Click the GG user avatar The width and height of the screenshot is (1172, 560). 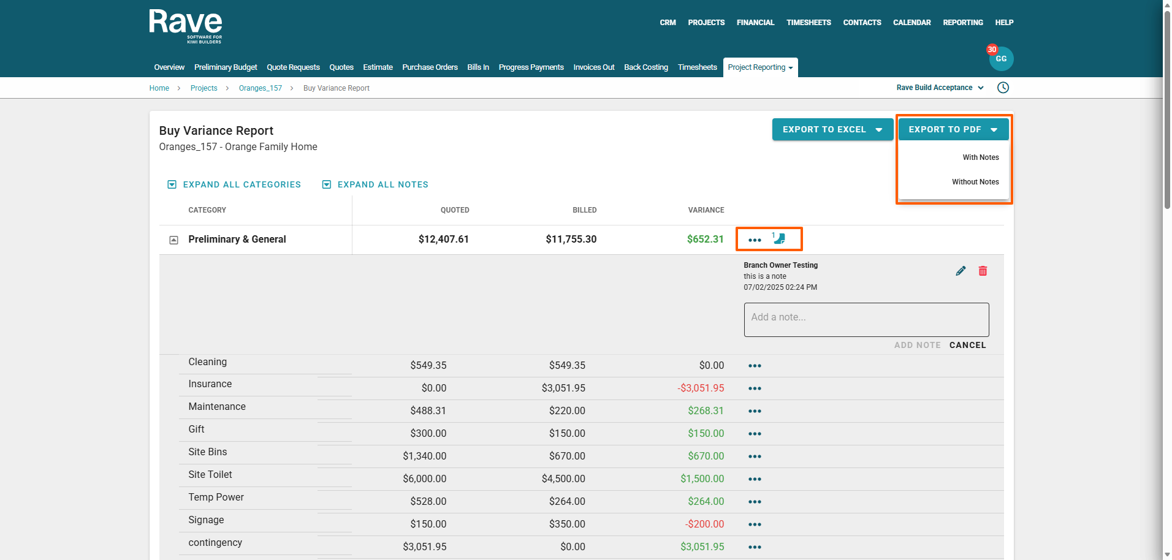click(x=1001, y=59)
